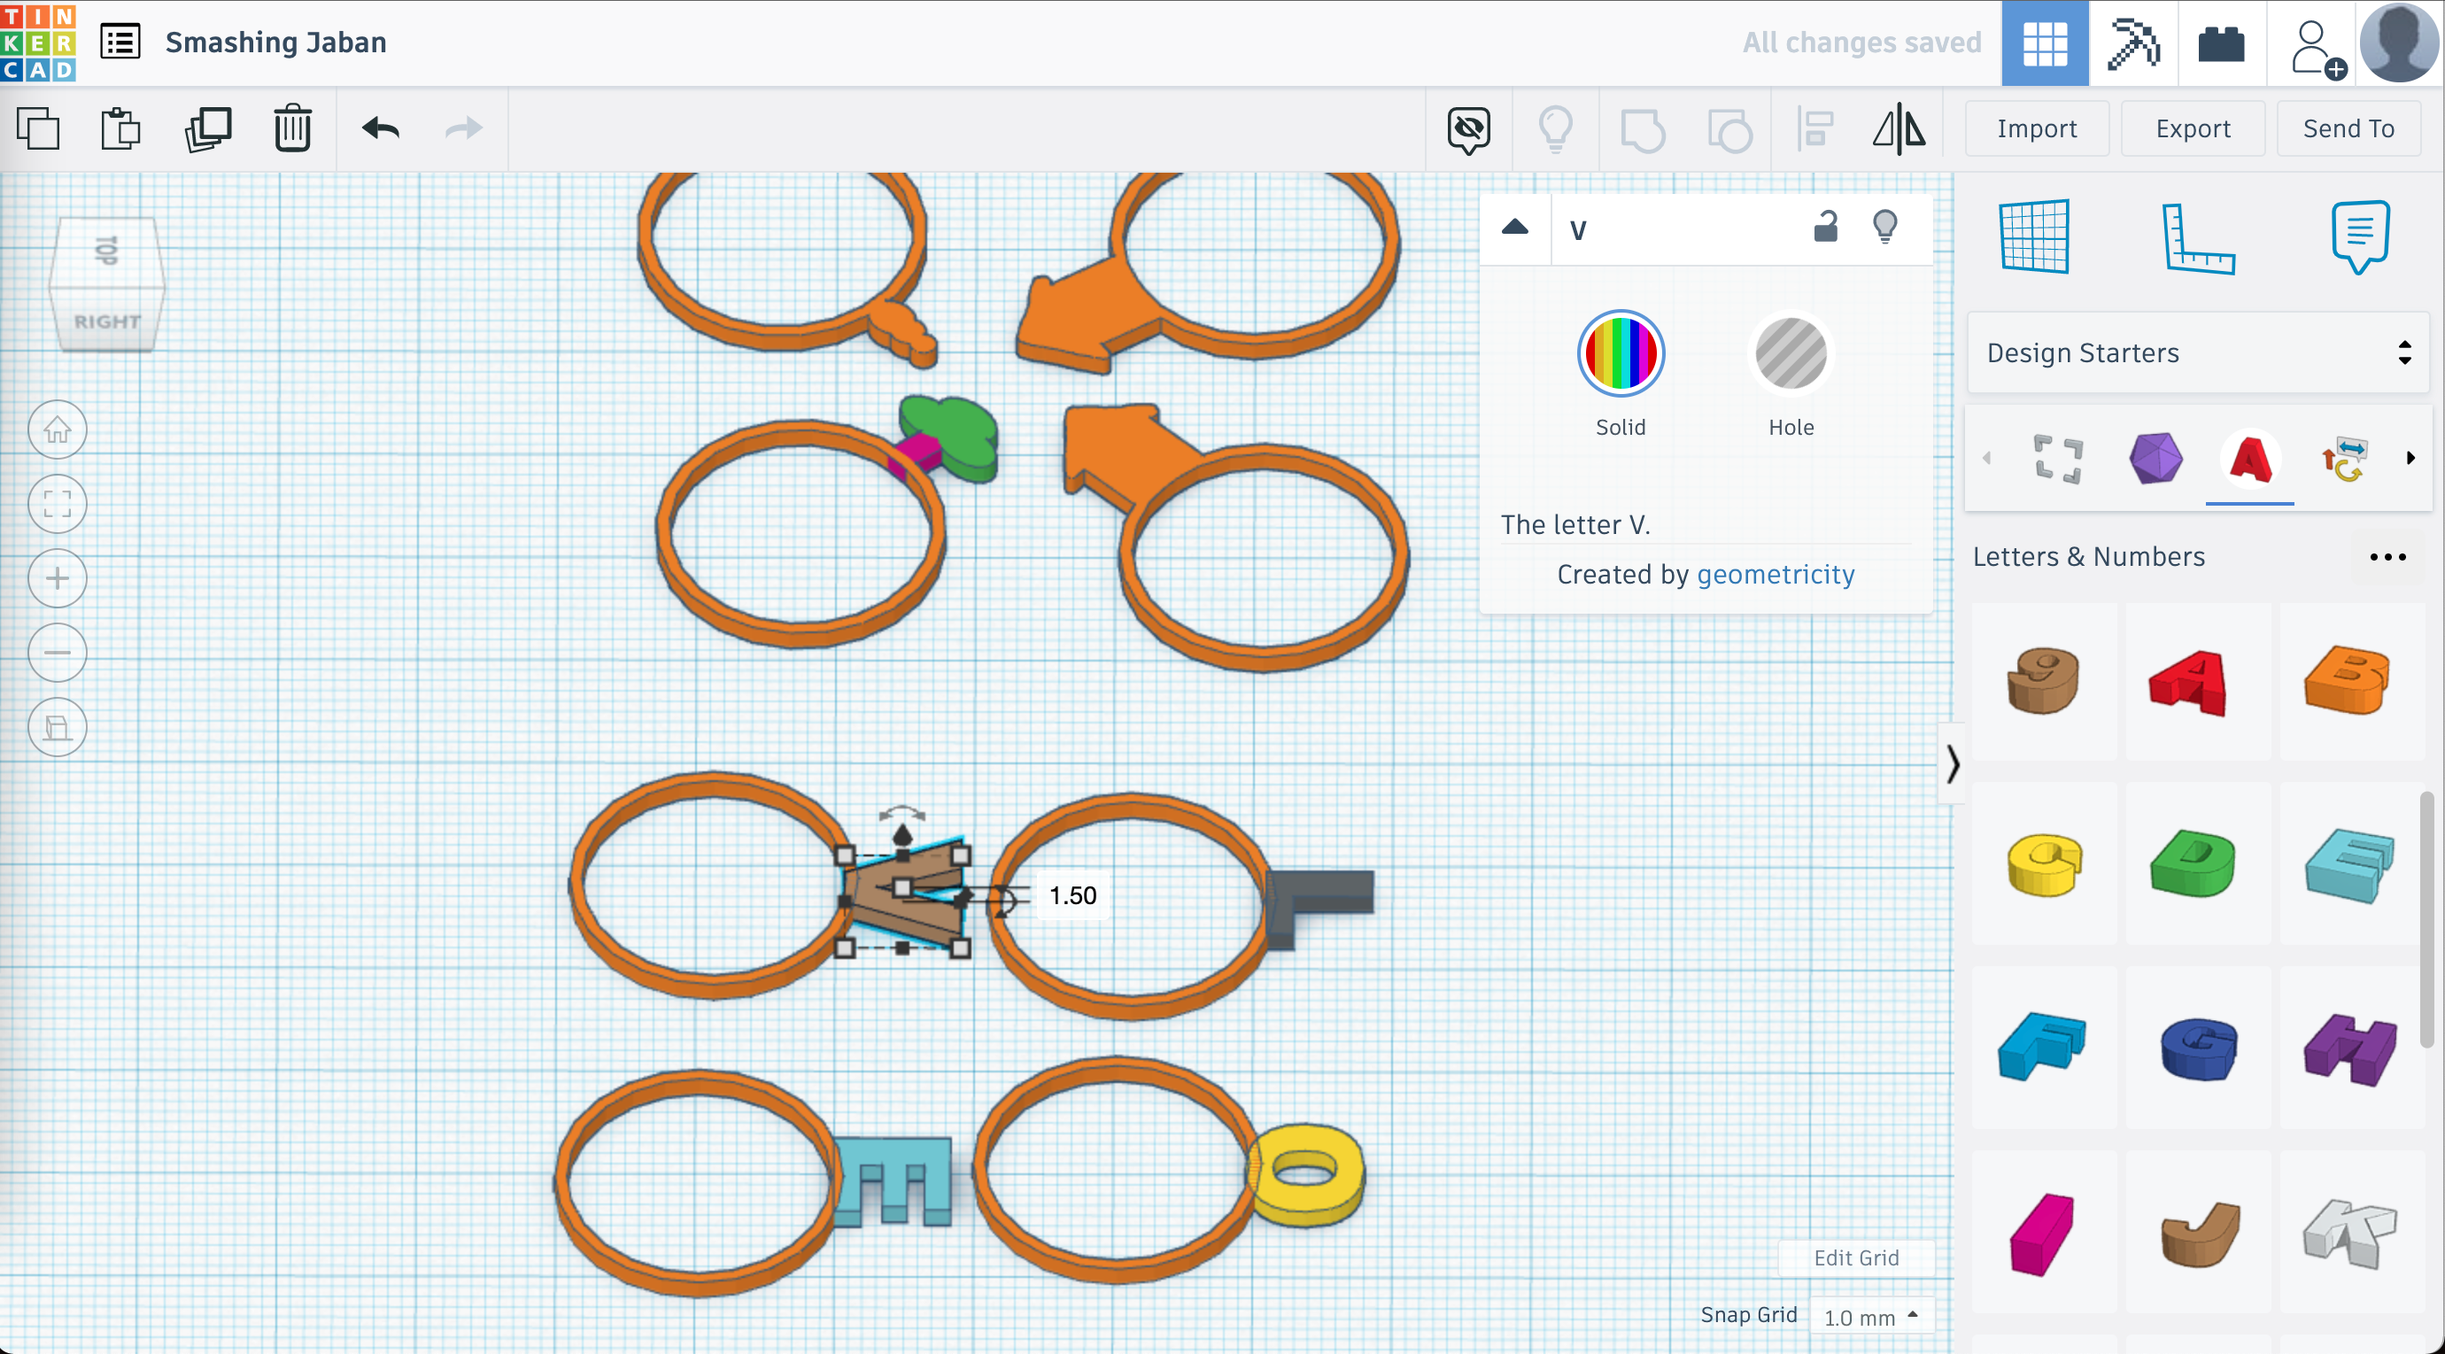Select the purple polyhedron shapes tab
2445x1354 pixels.
click(x=2155, y=459)
